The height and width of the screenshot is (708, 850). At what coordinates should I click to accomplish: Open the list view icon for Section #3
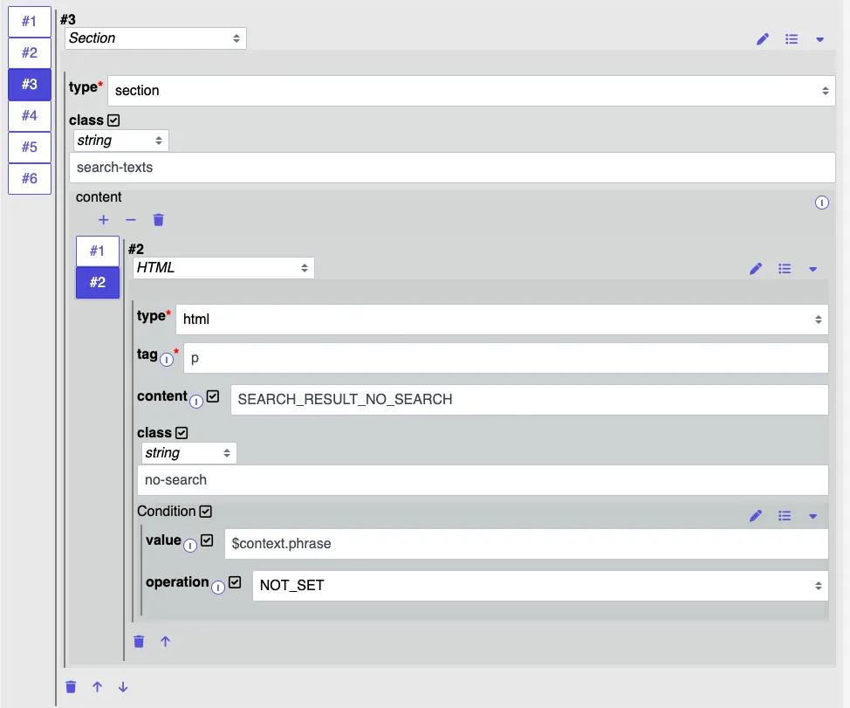pos(792,39)
